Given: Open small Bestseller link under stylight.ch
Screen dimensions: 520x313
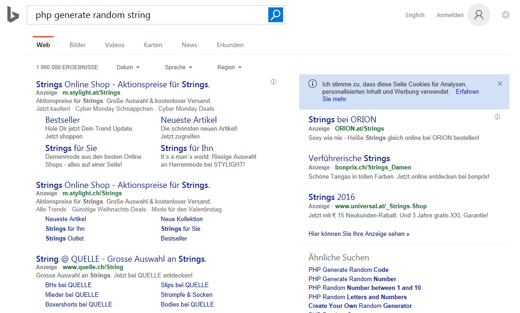Looking at the screenshot, I should pos(174,238).
